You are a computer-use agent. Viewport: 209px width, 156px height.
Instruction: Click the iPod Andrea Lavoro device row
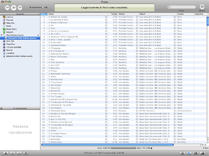click(20, 35)
